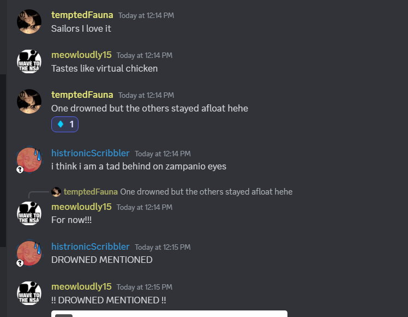Click meowloudly15's avatar on "!! DROWNED MENTIONED !!"

pos(29,293)
